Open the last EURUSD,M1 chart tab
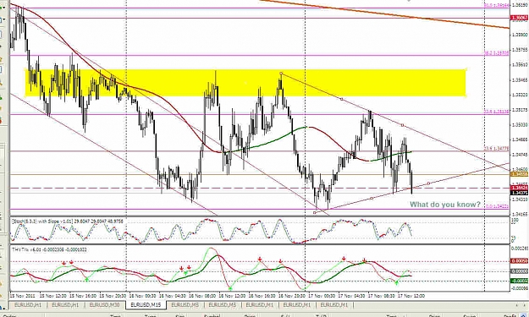529x317 pixels. (x=334, y=305)
